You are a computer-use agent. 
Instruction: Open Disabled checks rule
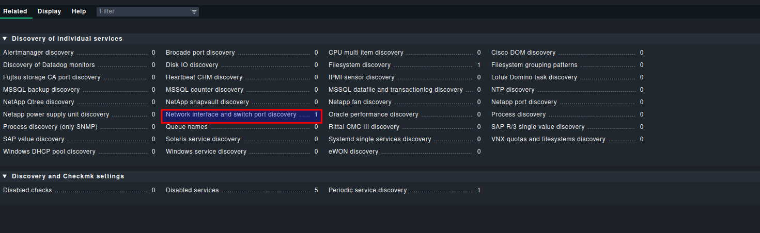(27, 190)
